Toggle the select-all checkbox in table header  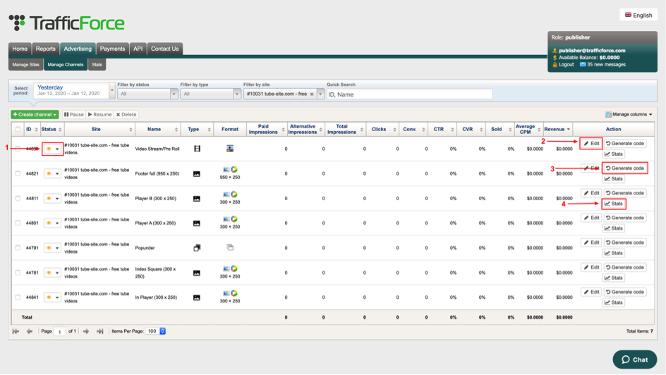click(x=18, y=130)
